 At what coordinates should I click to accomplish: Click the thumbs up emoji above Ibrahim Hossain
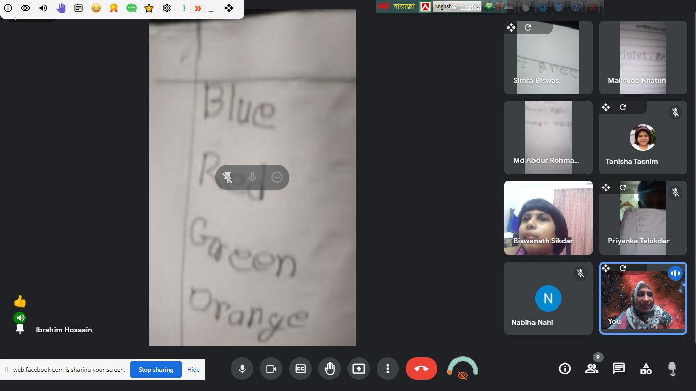click(20, 301)
